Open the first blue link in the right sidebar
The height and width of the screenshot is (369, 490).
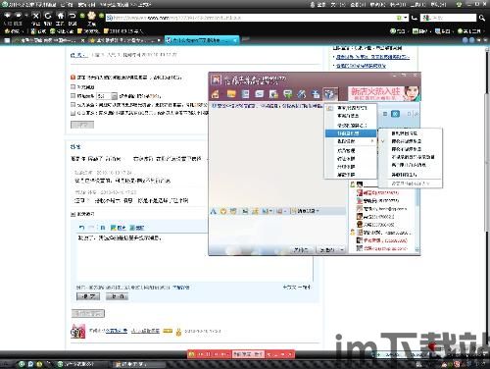[372, 57]
